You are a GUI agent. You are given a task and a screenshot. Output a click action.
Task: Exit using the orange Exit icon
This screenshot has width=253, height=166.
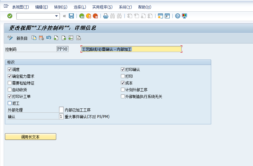[x=89, y=16]
